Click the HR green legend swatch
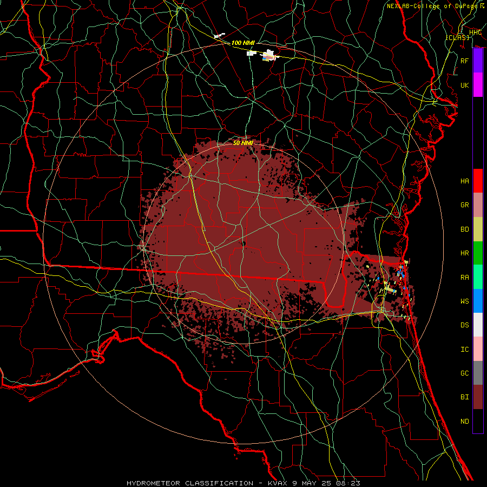487x487 pixels. (478, 253)
